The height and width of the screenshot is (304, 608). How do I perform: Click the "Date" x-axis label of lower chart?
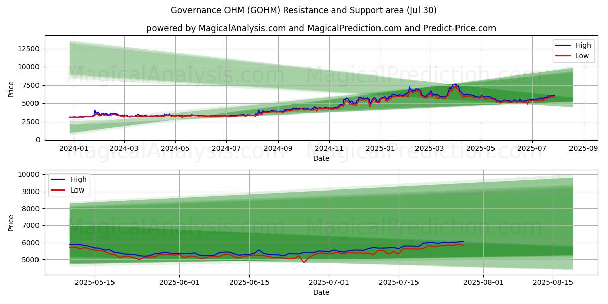pos(321,292)
